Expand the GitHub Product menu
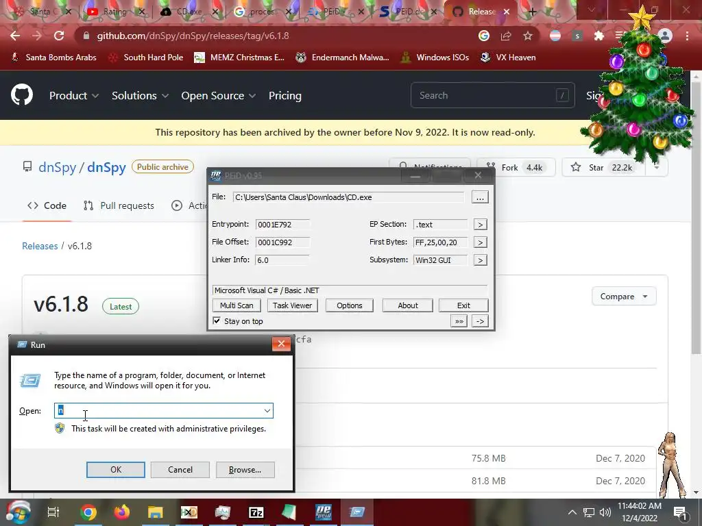The height and width of the screenshot is (526, 702). [74, 96]
